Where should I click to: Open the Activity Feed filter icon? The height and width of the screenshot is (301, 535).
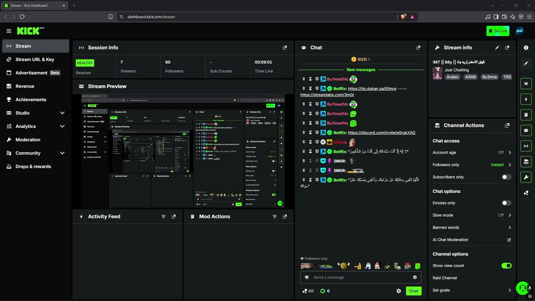(x=163, y=217)
